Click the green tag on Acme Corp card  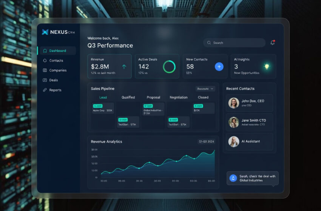pyautogui.click(x=98, y=106)
